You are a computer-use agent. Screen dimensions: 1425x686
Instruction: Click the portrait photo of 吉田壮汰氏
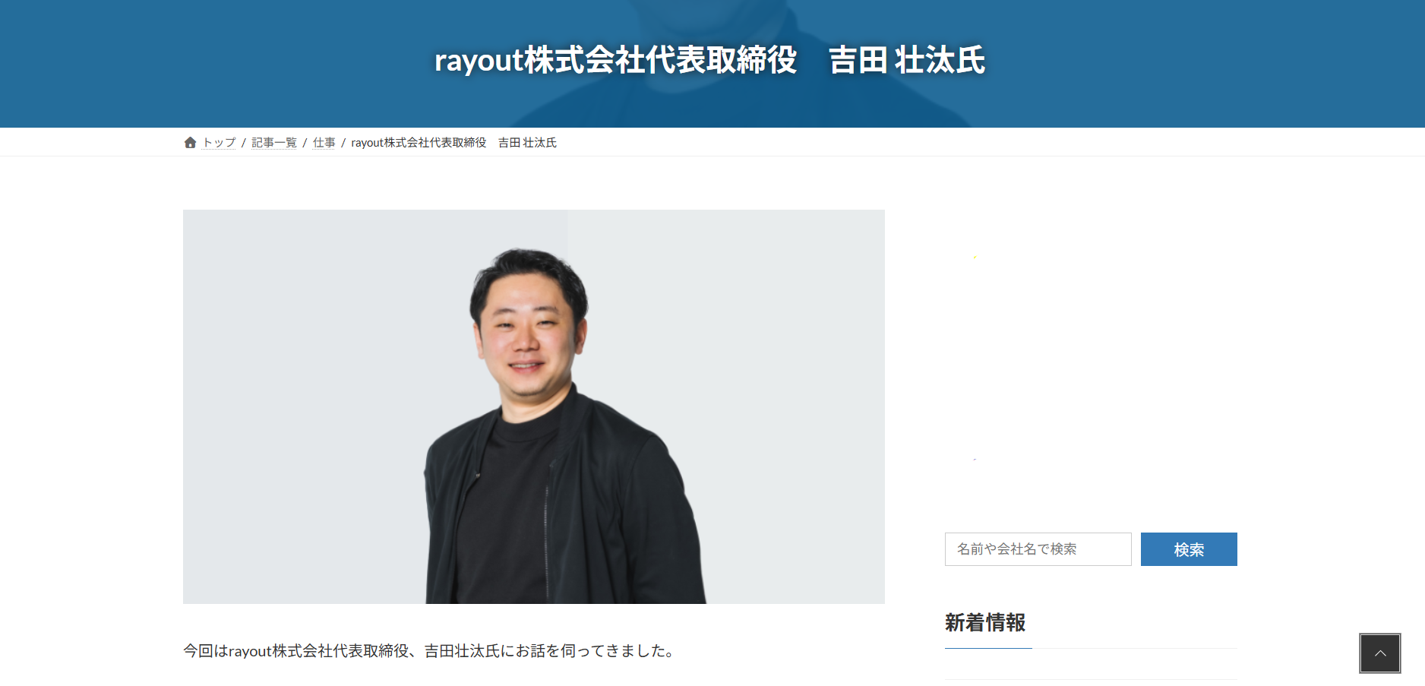(534, 407)
